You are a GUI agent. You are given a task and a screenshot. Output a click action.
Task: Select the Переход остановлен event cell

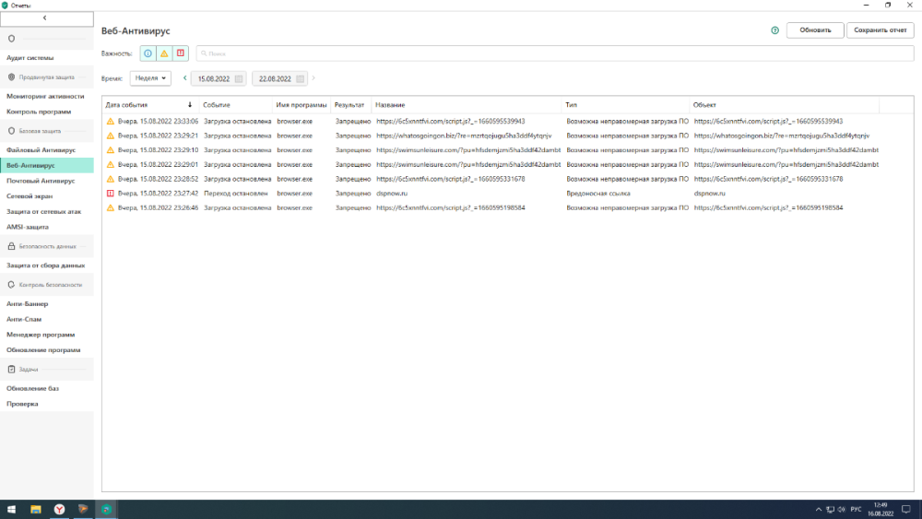[x=236, y=194]
